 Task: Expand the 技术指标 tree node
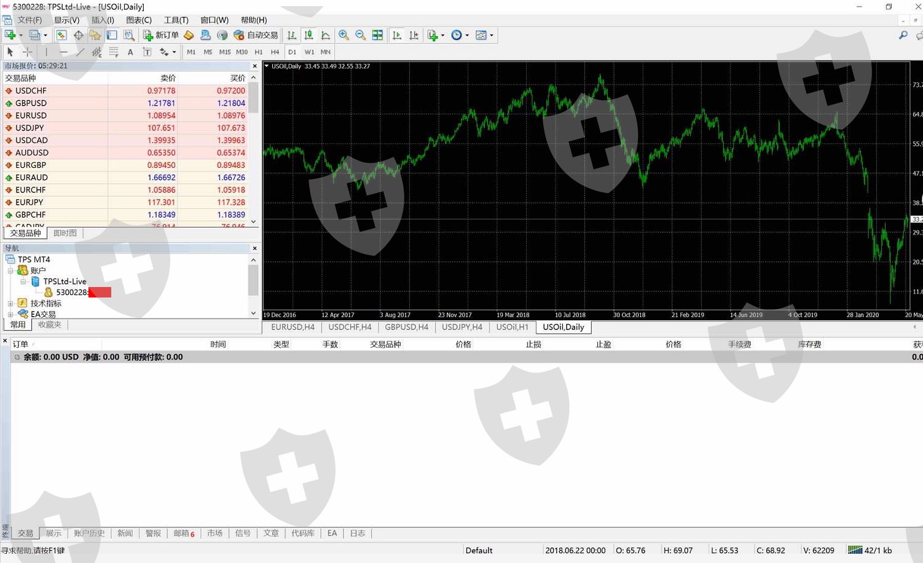click(10, 303)
